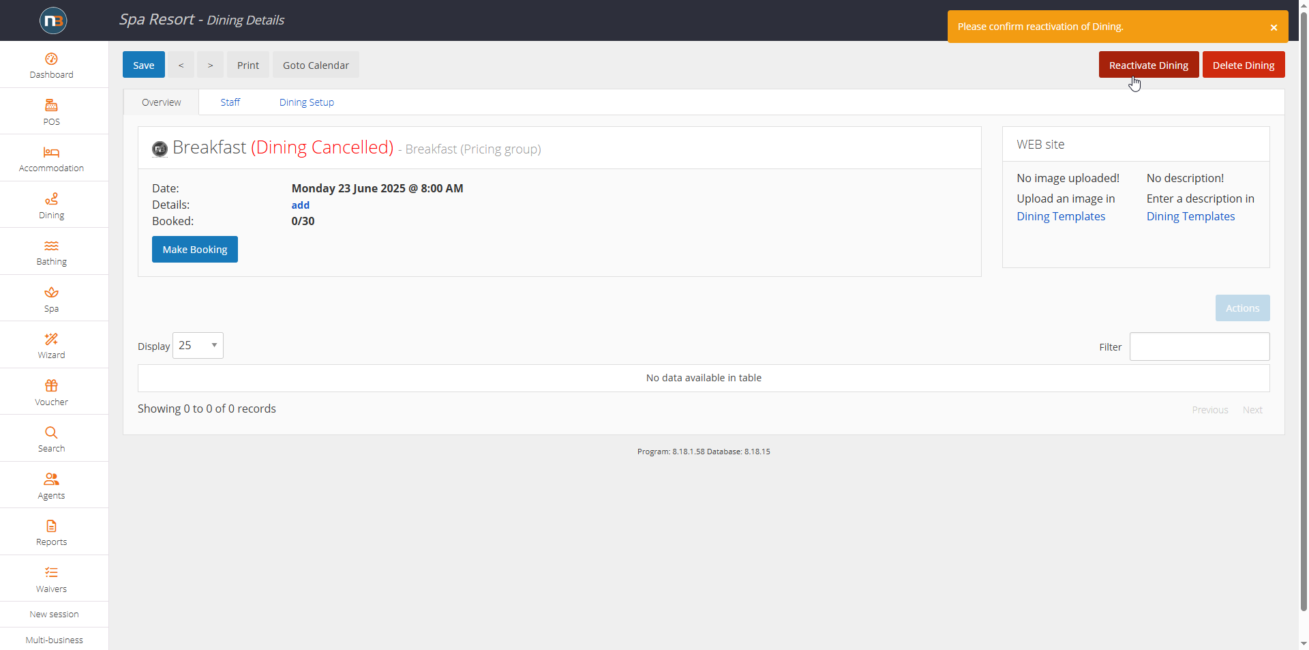Click the Breakfast dining type icon
Image resolution: width=1309 pixels, height=650 pixels.
[160, 149]
